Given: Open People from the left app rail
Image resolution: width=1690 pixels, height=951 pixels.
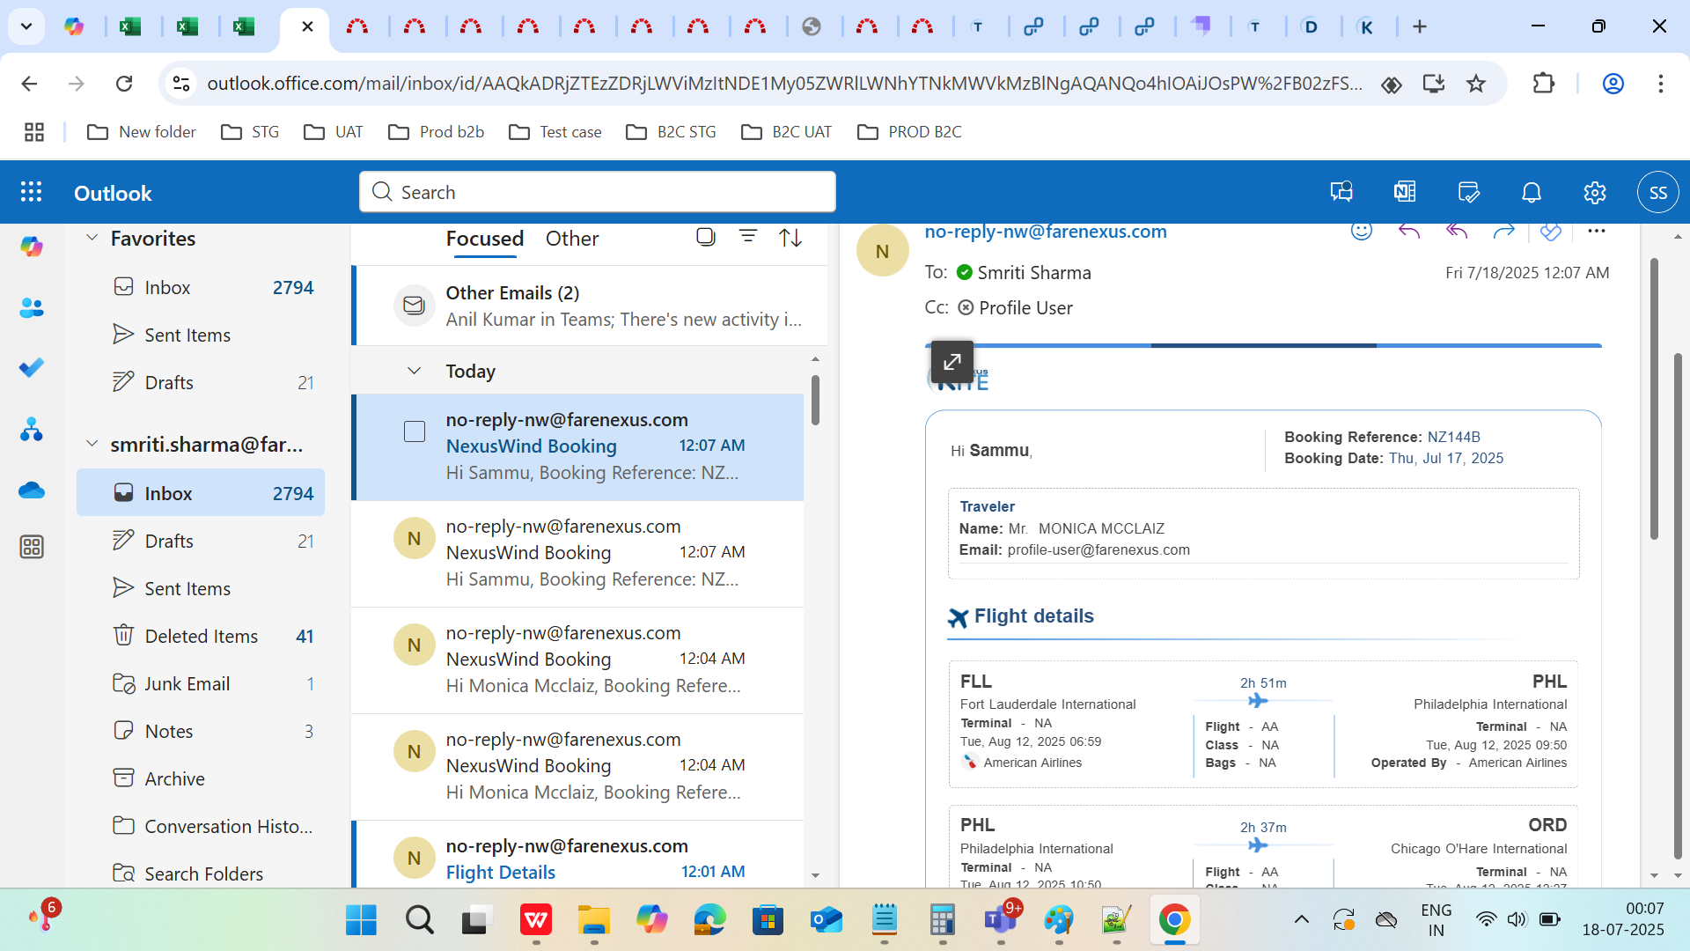Looking at the screenshot, I should coord(32,308).
